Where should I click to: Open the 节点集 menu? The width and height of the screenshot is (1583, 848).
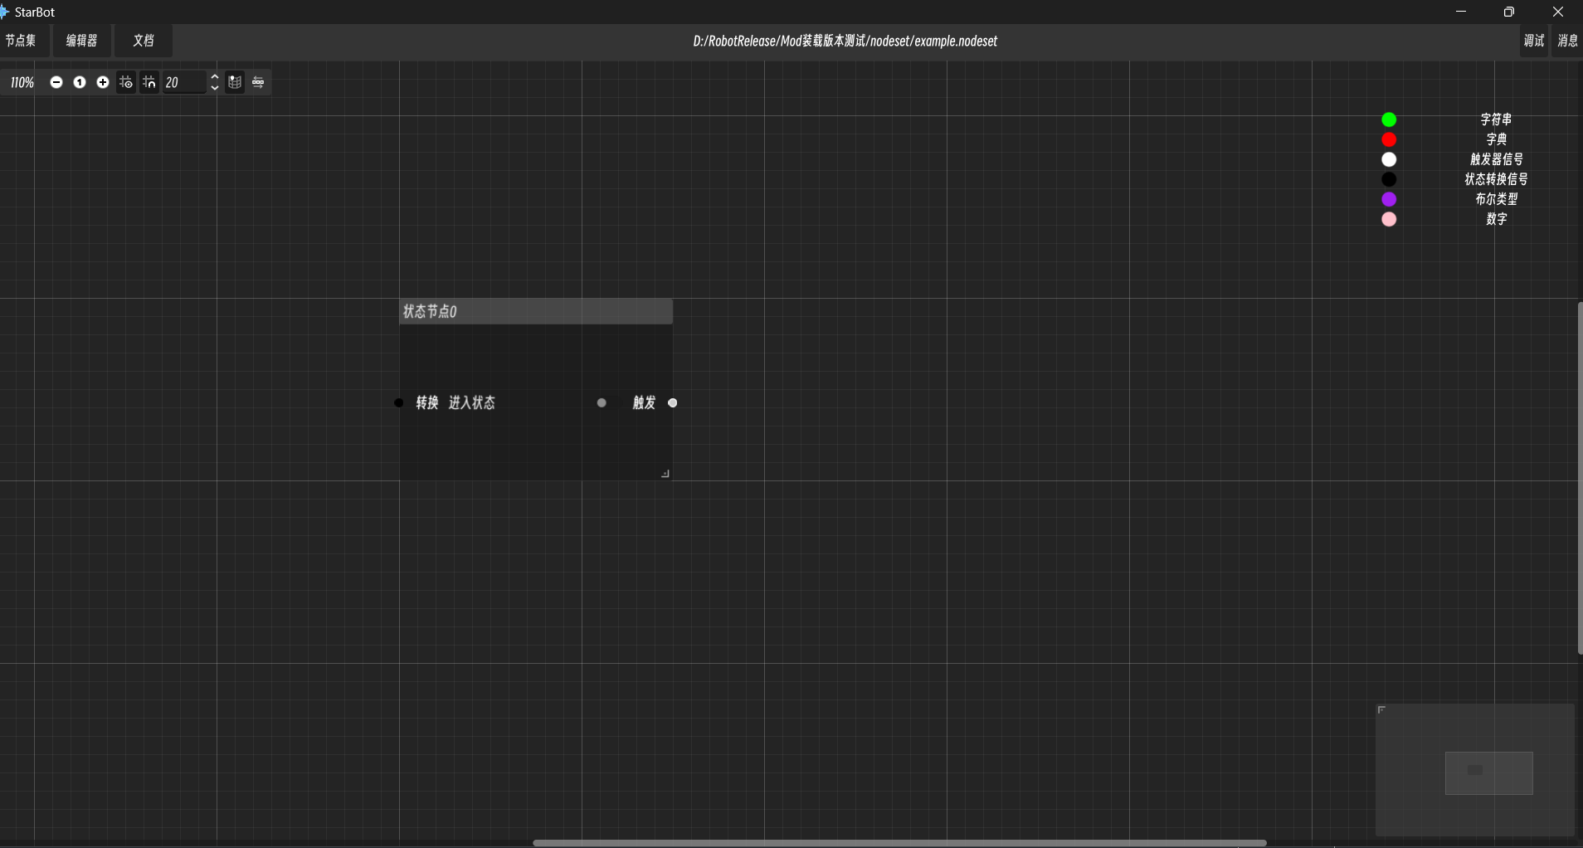[x=21, y=41]
